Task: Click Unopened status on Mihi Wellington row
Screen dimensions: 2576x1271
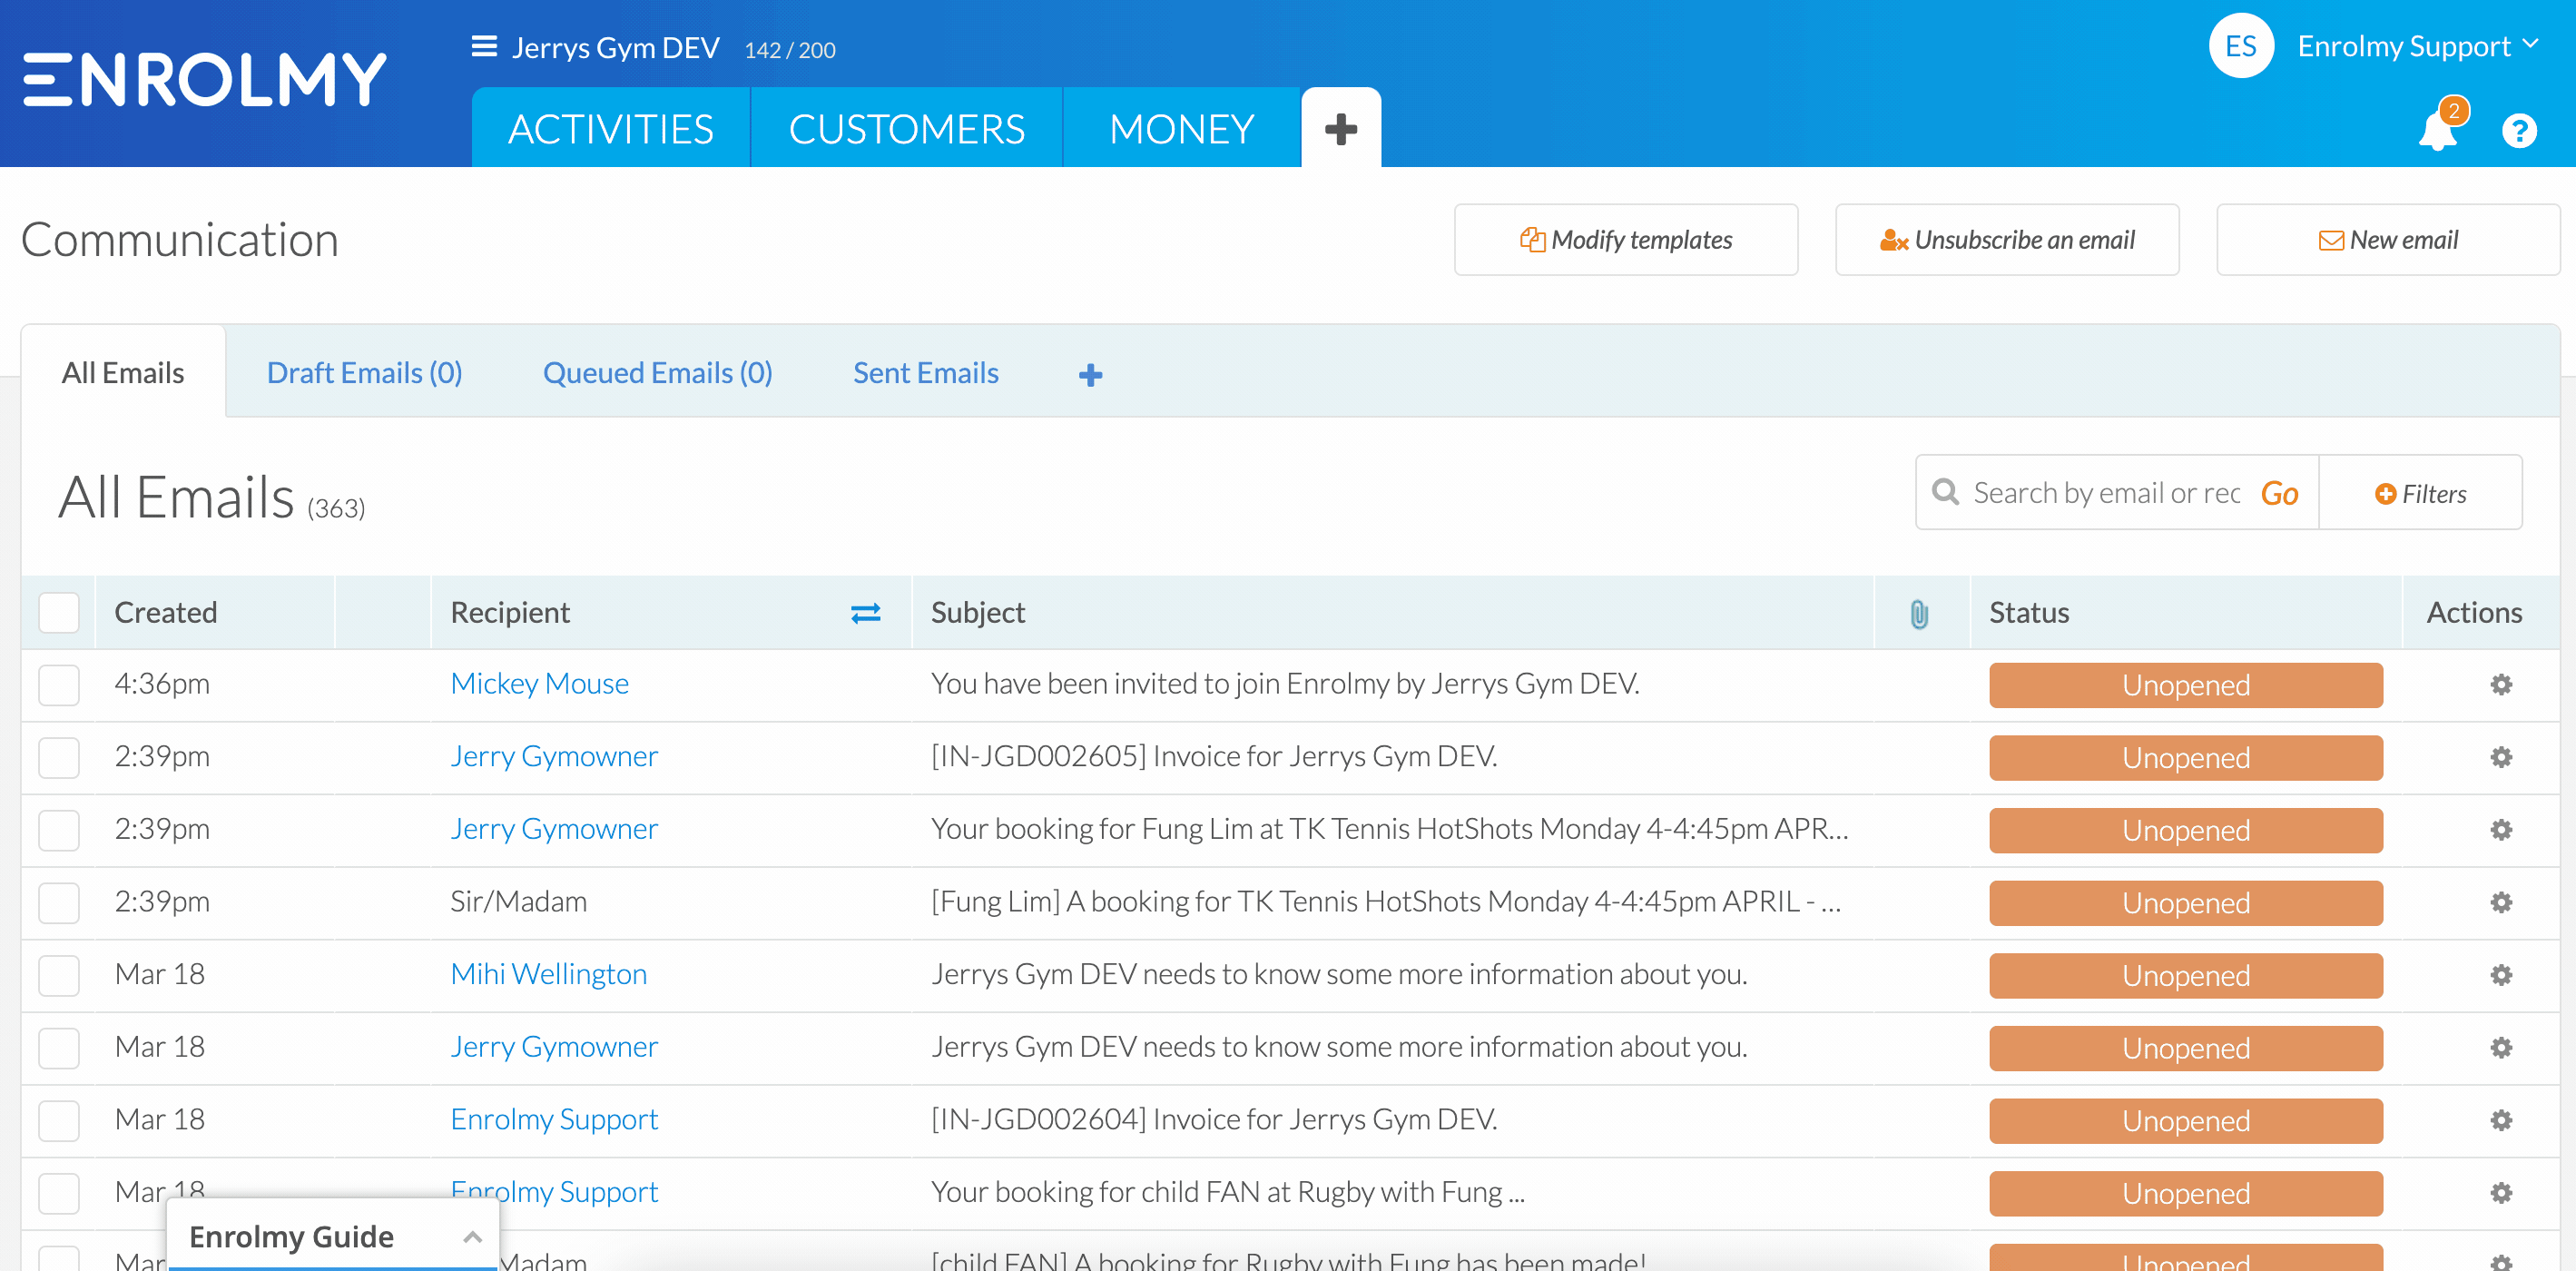Action: coord(2185,975)
